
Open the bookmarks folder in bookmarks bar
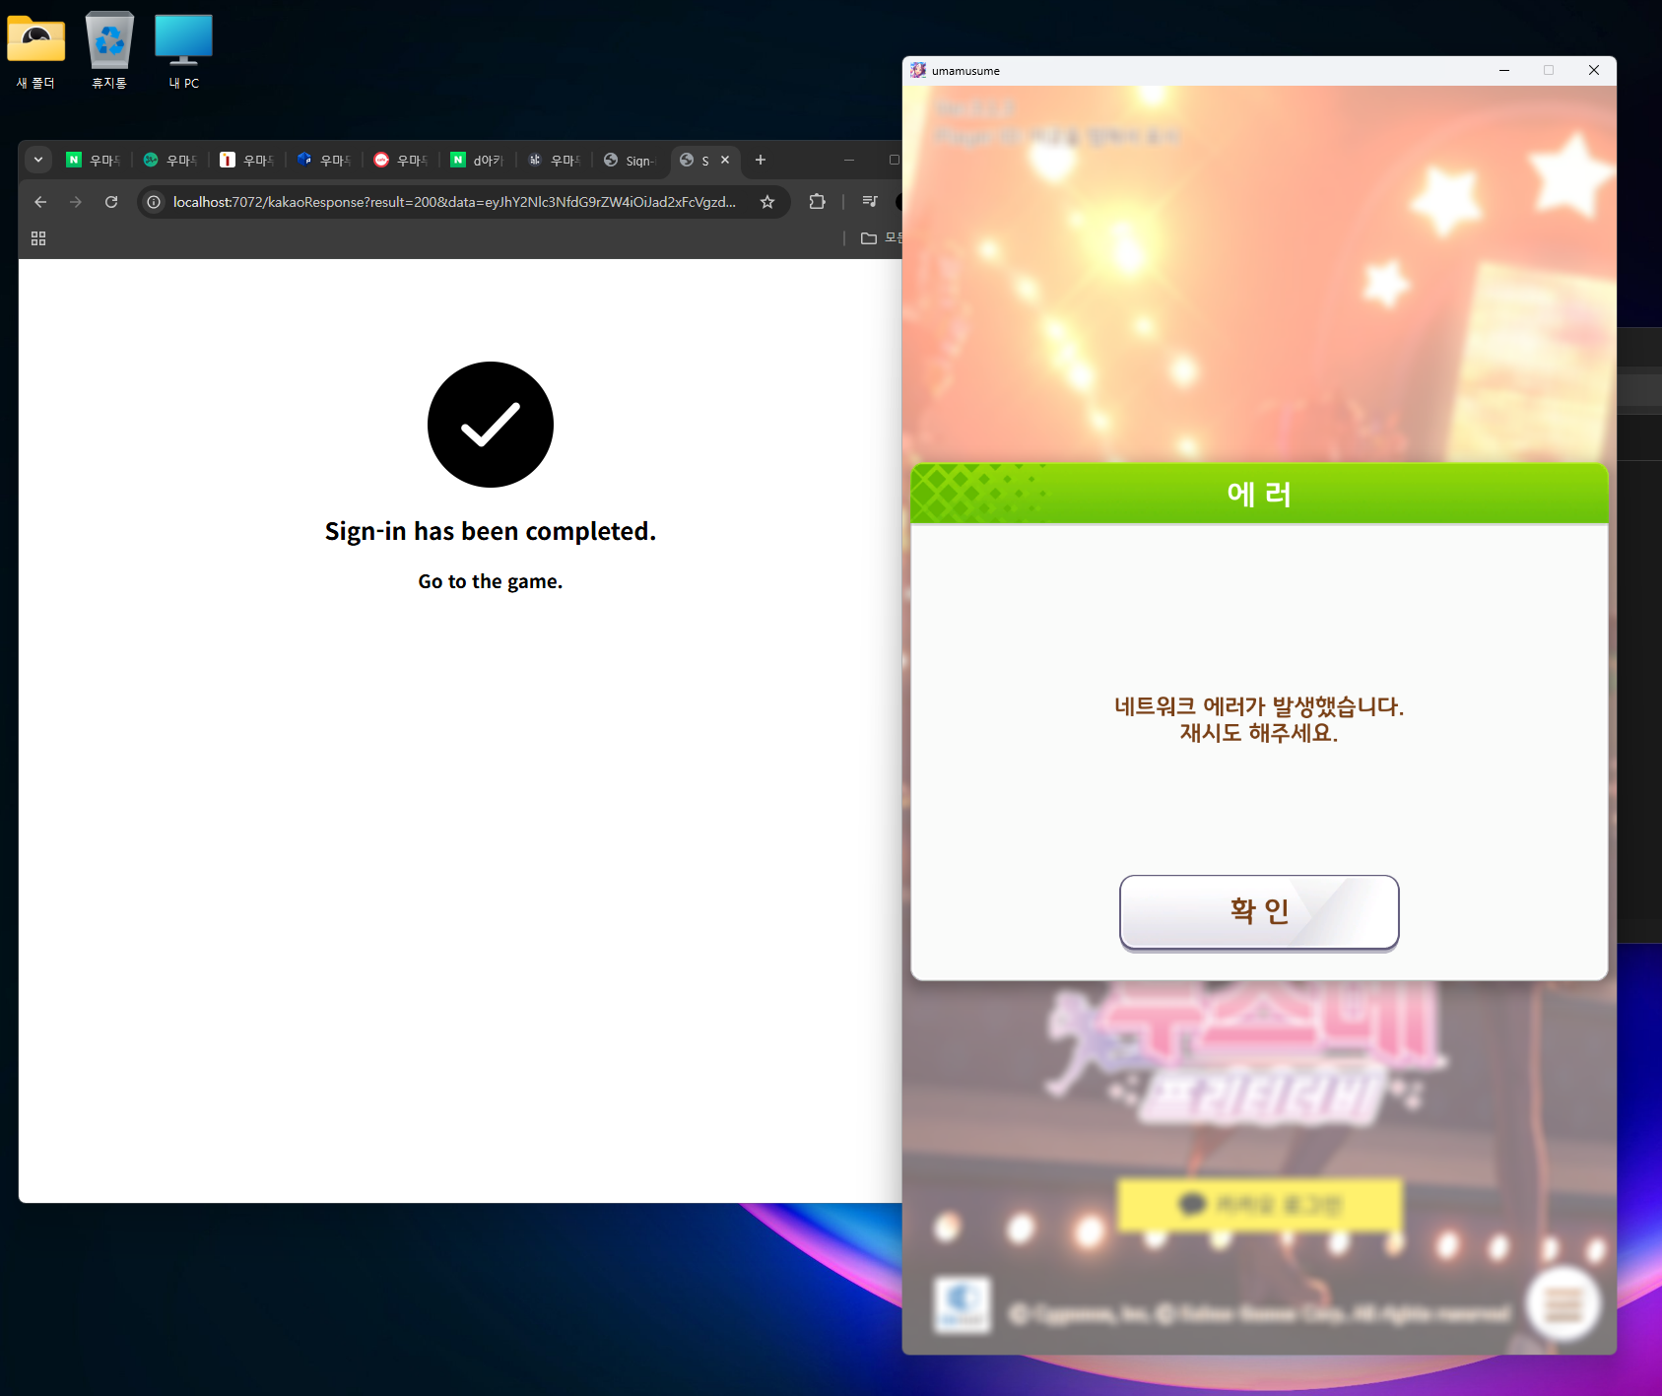(881, 238)
